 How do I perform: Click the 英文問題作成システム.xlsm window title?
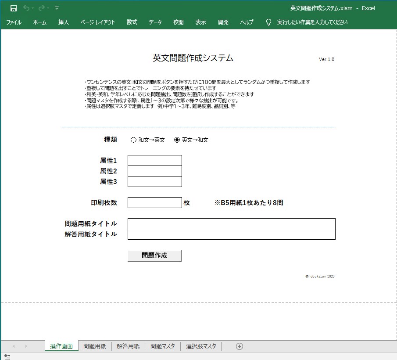pos(321,8)
